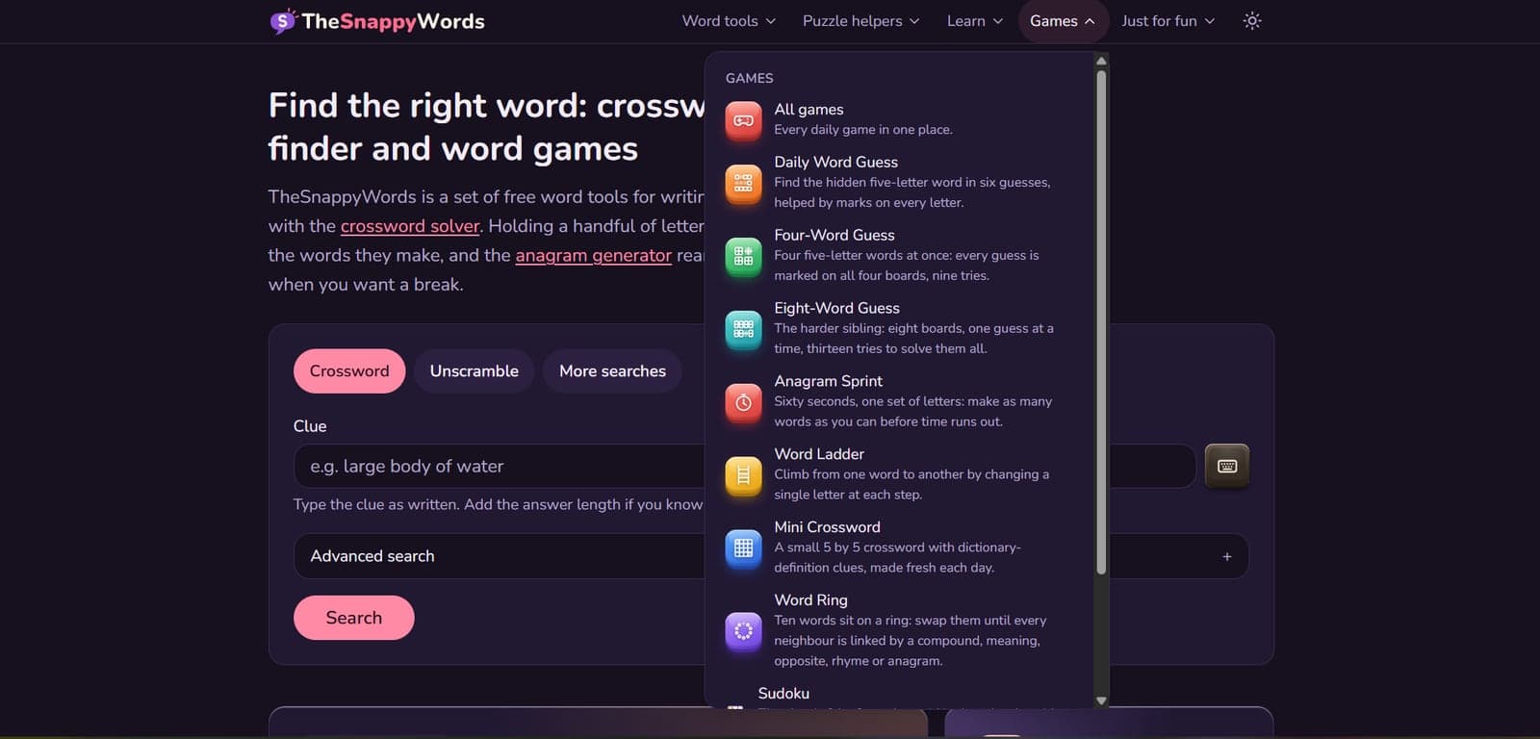Screen dimensions: 1540x739
Task: Go to TheSnappyWords home via logo text
Action: (393, 21)
